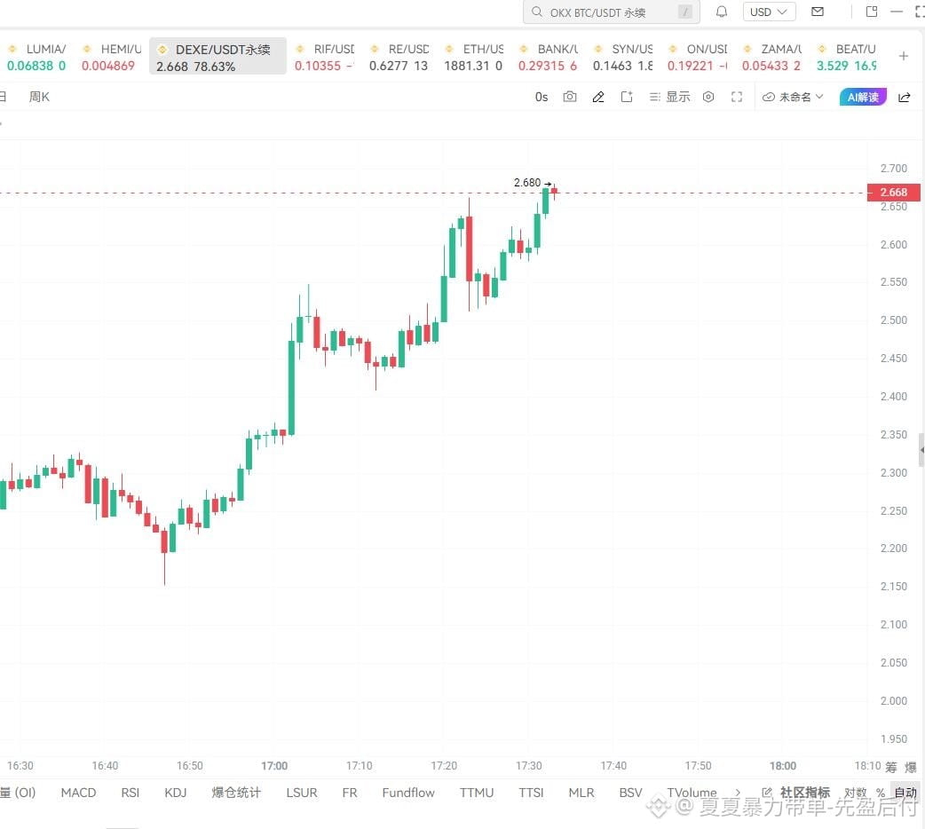925x829 pixels.
Task: Switch price axis to % scale
Action: 881,793
